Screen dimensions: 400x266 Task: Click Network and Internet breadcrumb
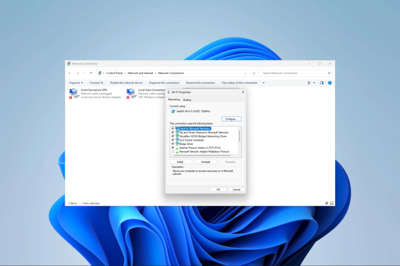140,73
